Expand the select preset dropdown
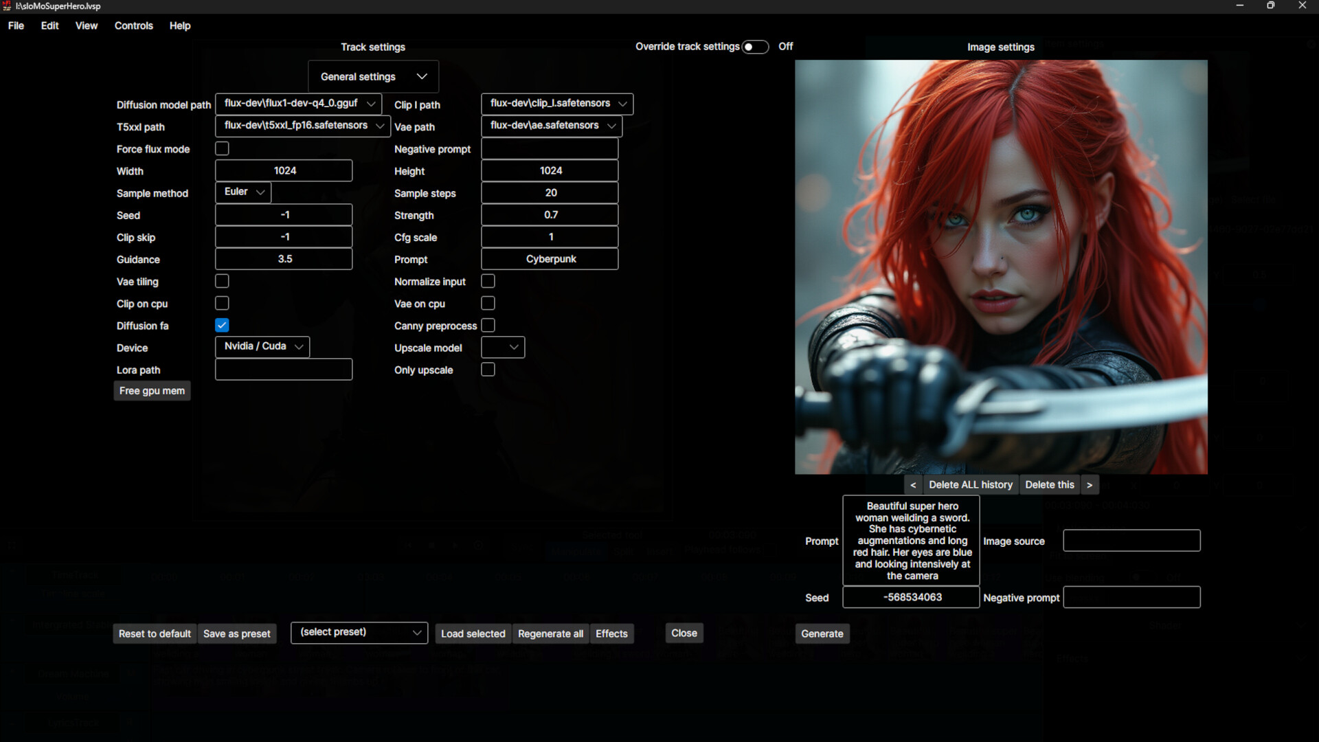Screen dimensions: 1319x742 [x=359, y=632]
